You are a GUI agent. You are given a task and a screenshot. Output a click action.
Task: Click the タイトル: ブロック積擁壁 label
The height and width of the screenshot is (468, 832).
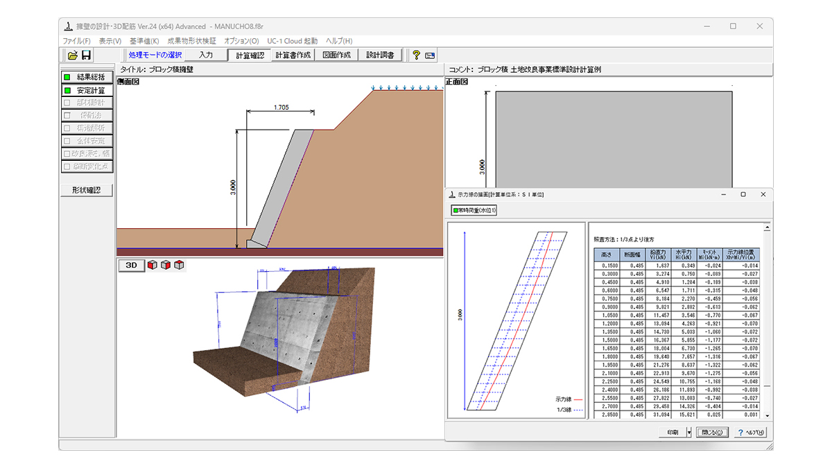pos(157,69)
